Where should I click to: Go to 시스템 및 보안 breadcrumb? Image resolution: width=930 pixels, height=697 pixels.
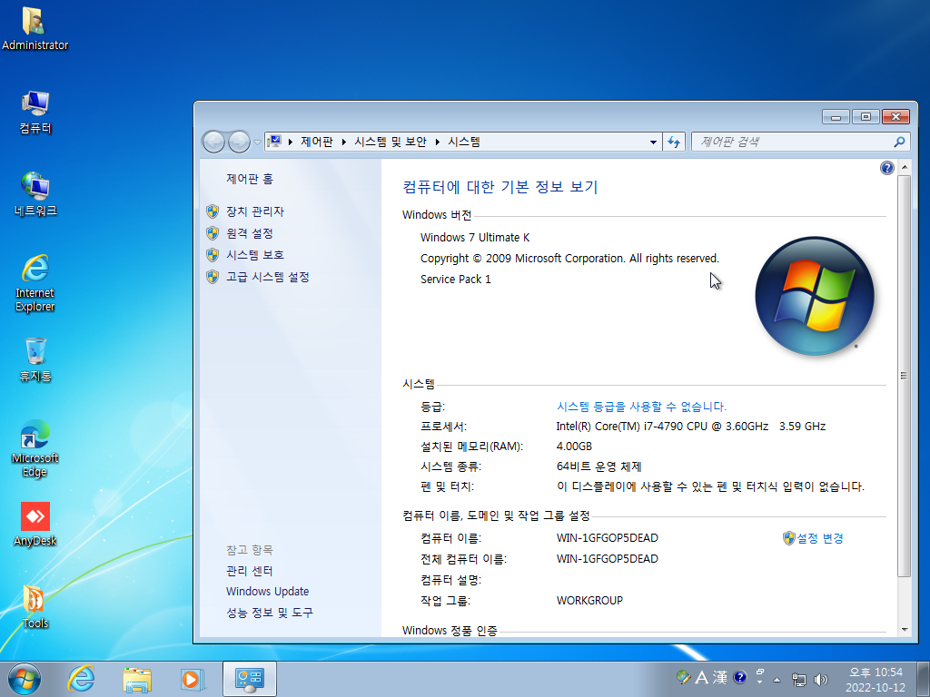[391, 142]
